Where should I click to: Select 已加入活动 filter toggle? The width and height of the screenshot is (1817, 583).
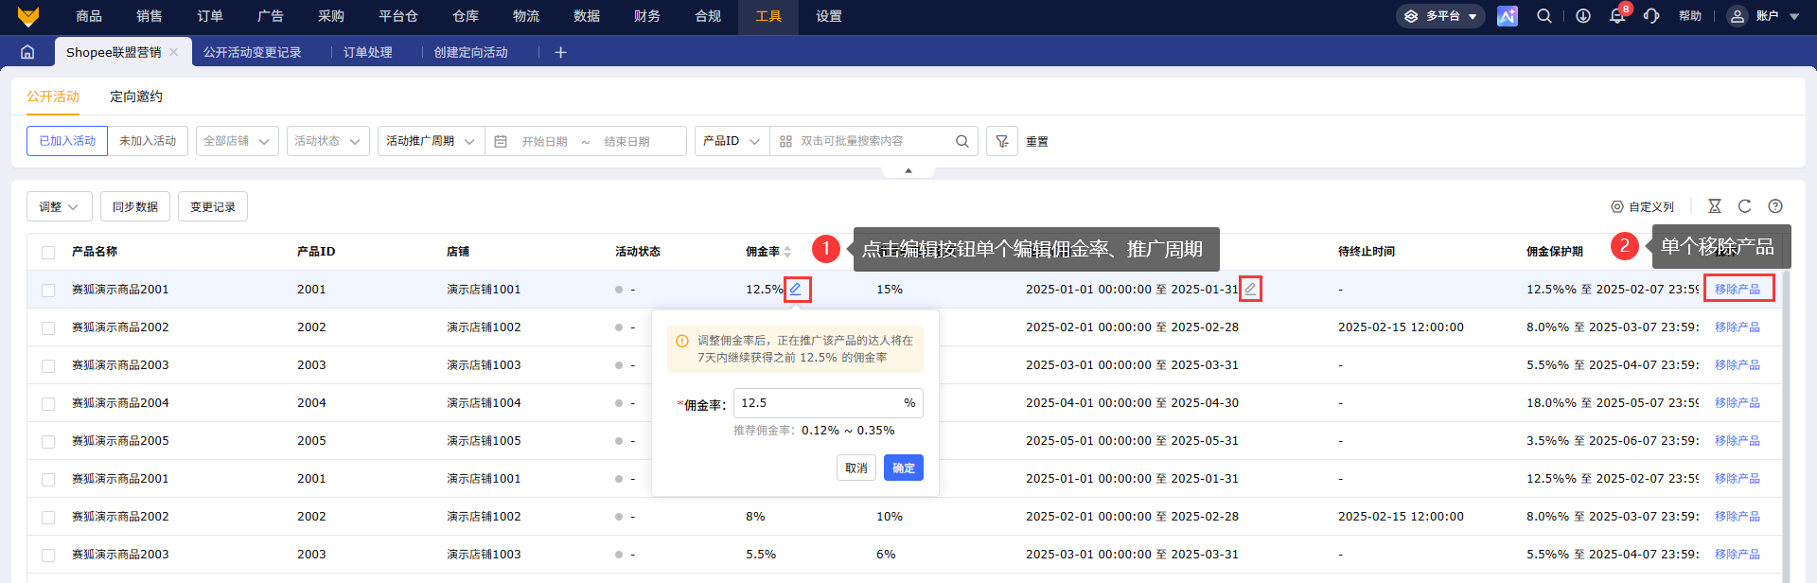[67, 141]
